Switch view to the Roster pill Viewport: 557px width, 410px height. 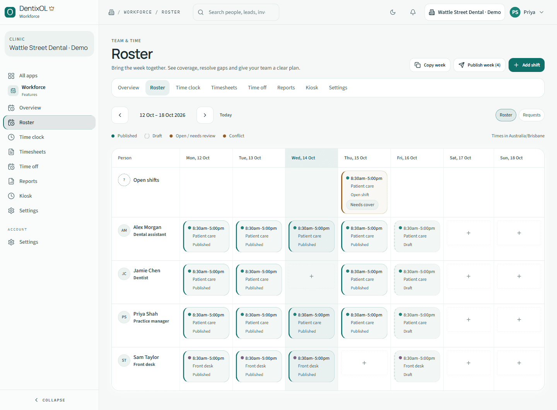click(506, 115)
